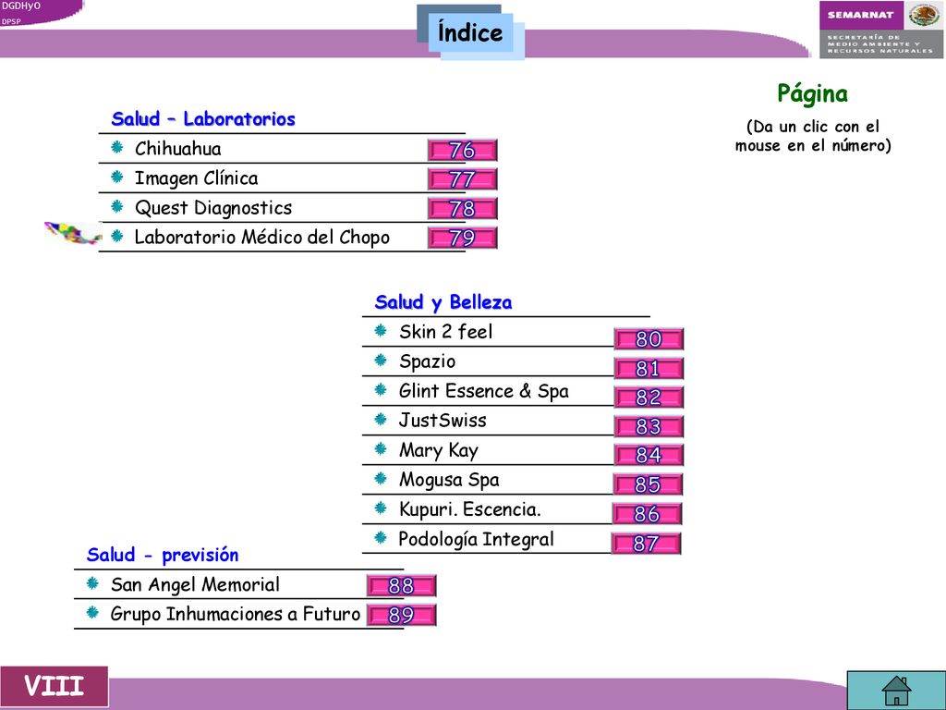Click the home icon button
This screenshot has height=710, width=946.
(896, 690)
